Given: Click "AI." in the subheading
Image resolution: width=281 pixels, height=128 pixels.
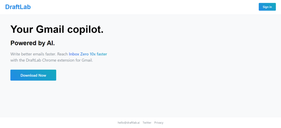Looking at the screenshot, I should tap(50, 43).
